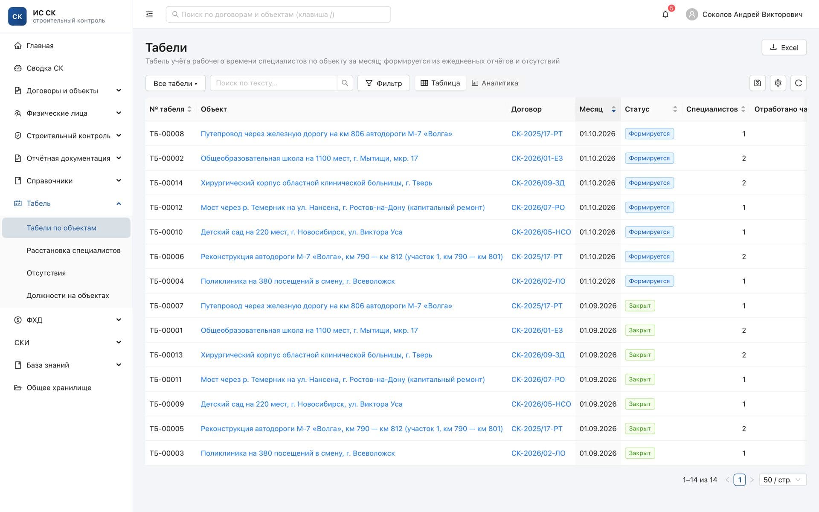Open Детский сад link in row ТБ-00009
This screenshot has width=819, height=512.
(x=302, y=404)
